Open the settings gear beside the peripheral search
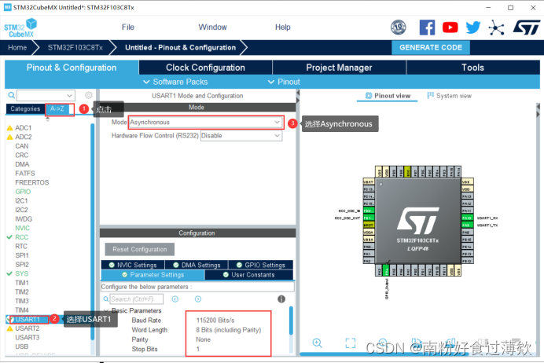Viewport: 544px width, 363px height. [x=89, y=95]
